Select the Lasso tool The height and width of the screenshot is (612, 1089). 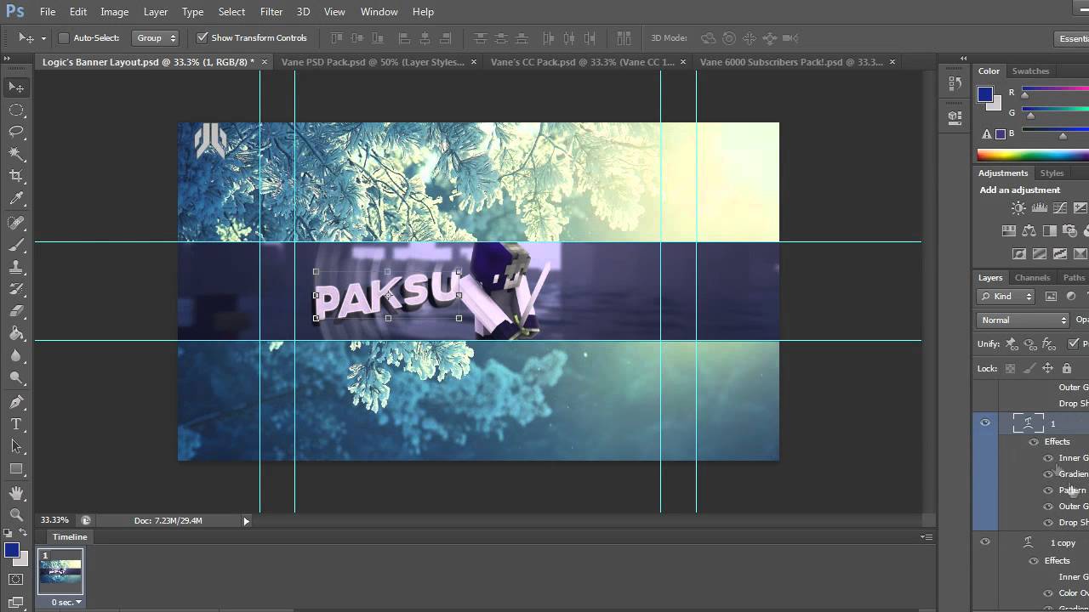(16, 132)
